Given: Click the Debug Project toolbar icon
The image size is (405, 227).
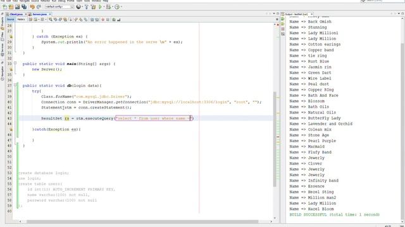Looking at the screenshot, I should click(x=108, y=7).
